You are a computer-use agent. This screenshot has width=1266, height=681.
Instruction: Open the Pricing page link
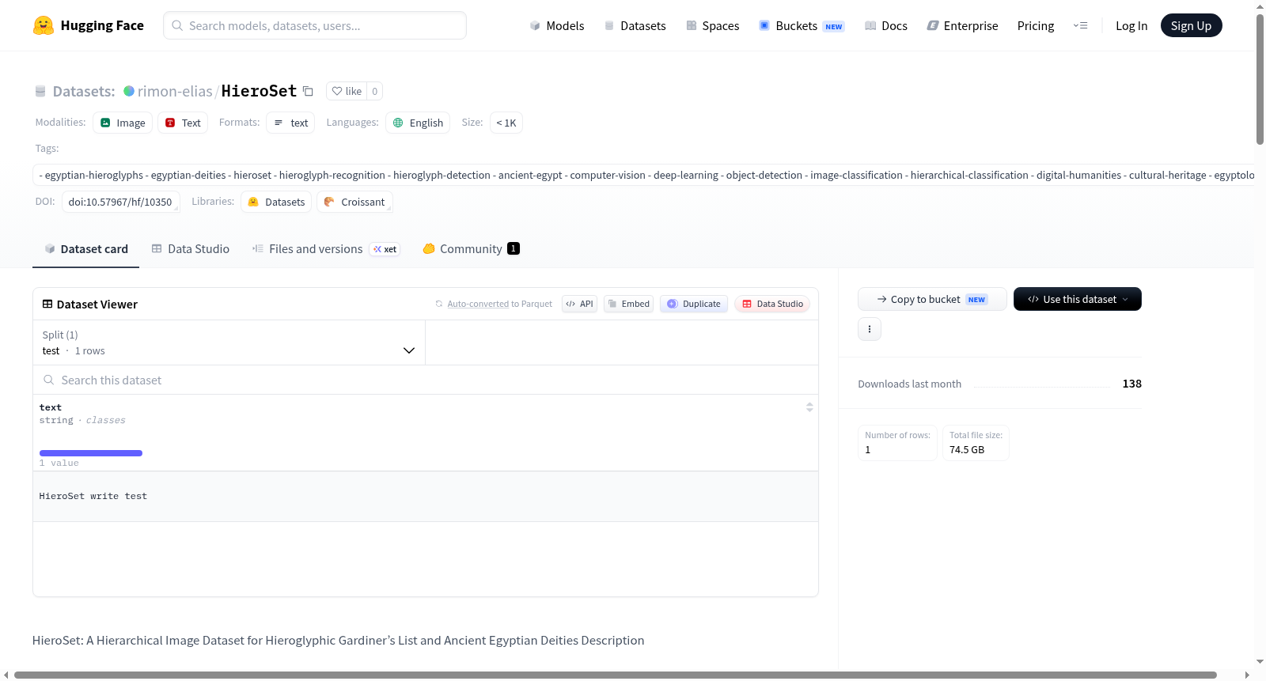(x=1036, y=25)
